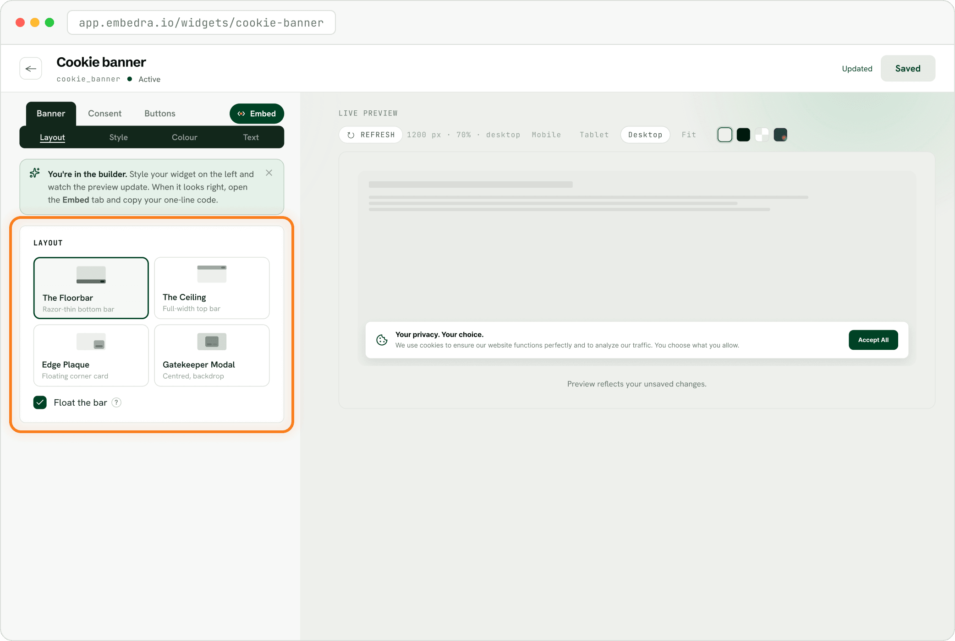Open the Float the bar help icon
This screenshot has height=641, width=955.
click(x=117, y=402)
